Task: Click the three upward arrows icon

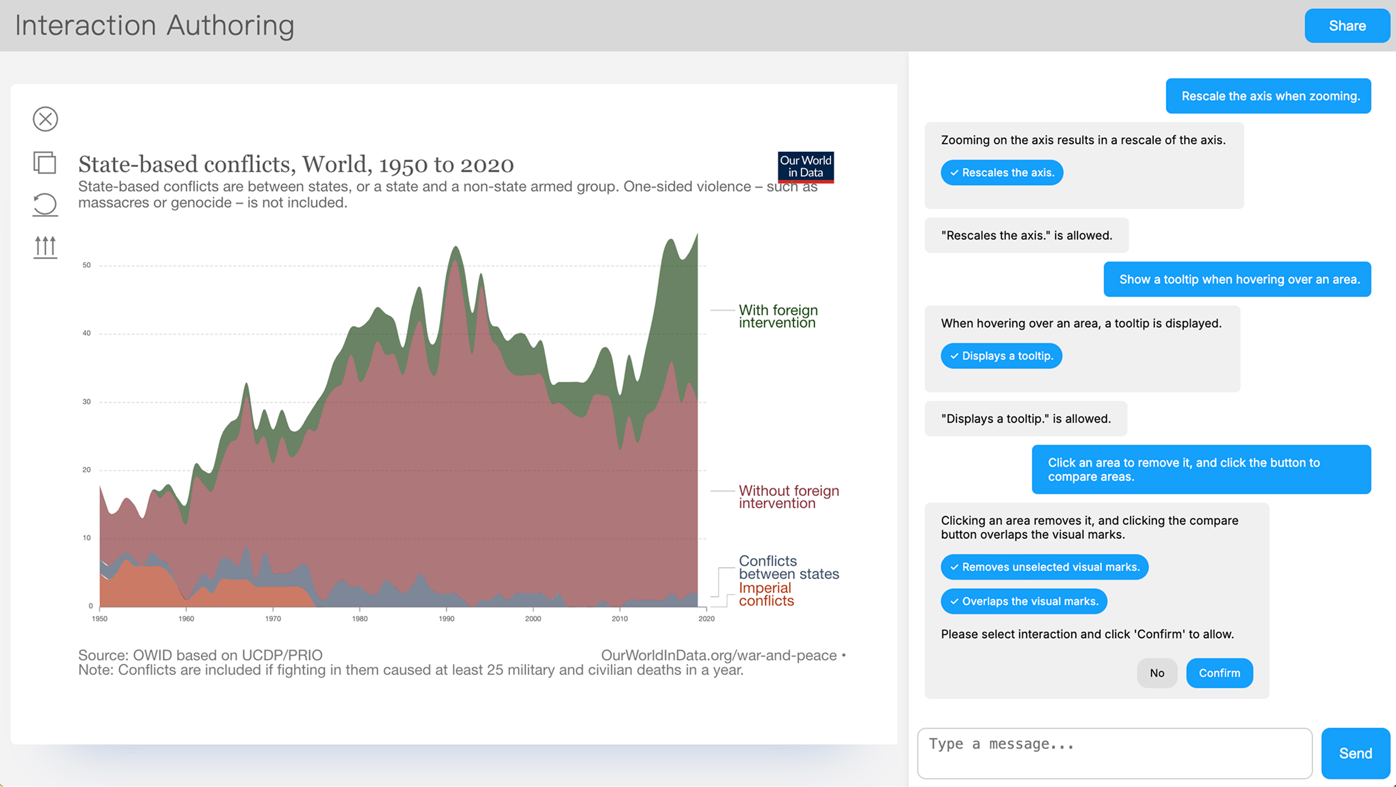Action: 45,247
